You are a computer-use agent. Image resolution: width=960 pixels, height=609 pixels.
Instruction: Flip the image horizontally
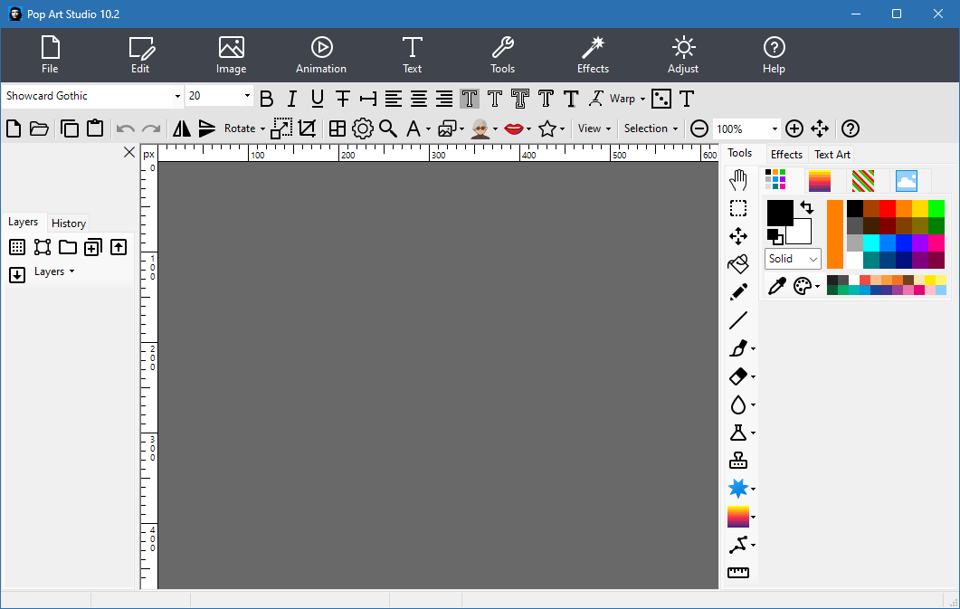[x=182, y=128]
